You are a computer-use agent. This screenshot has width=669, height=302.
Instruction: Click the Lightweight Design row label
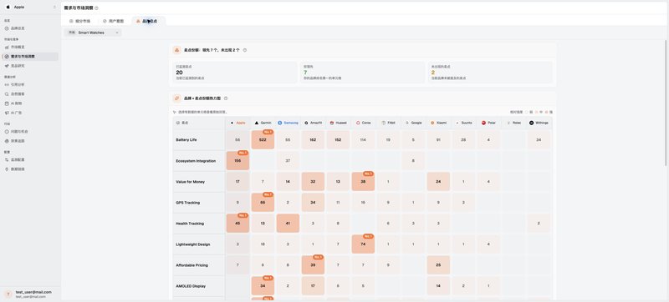193,244
